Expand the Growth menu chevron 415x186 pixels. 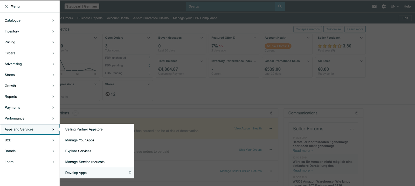point(53,86)
